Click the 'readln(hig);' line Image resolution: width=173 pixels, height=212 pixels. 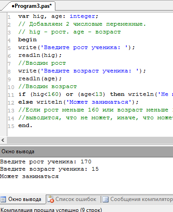tap(40, 56)
